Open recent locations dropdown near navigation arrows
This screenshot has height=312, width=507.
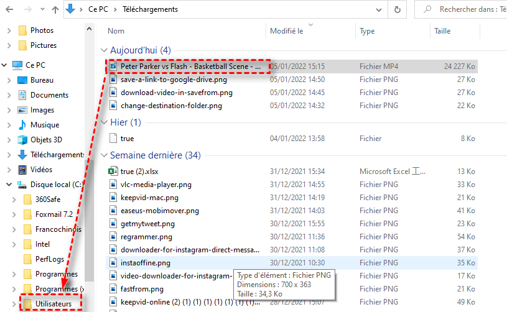tap(42, 9)
